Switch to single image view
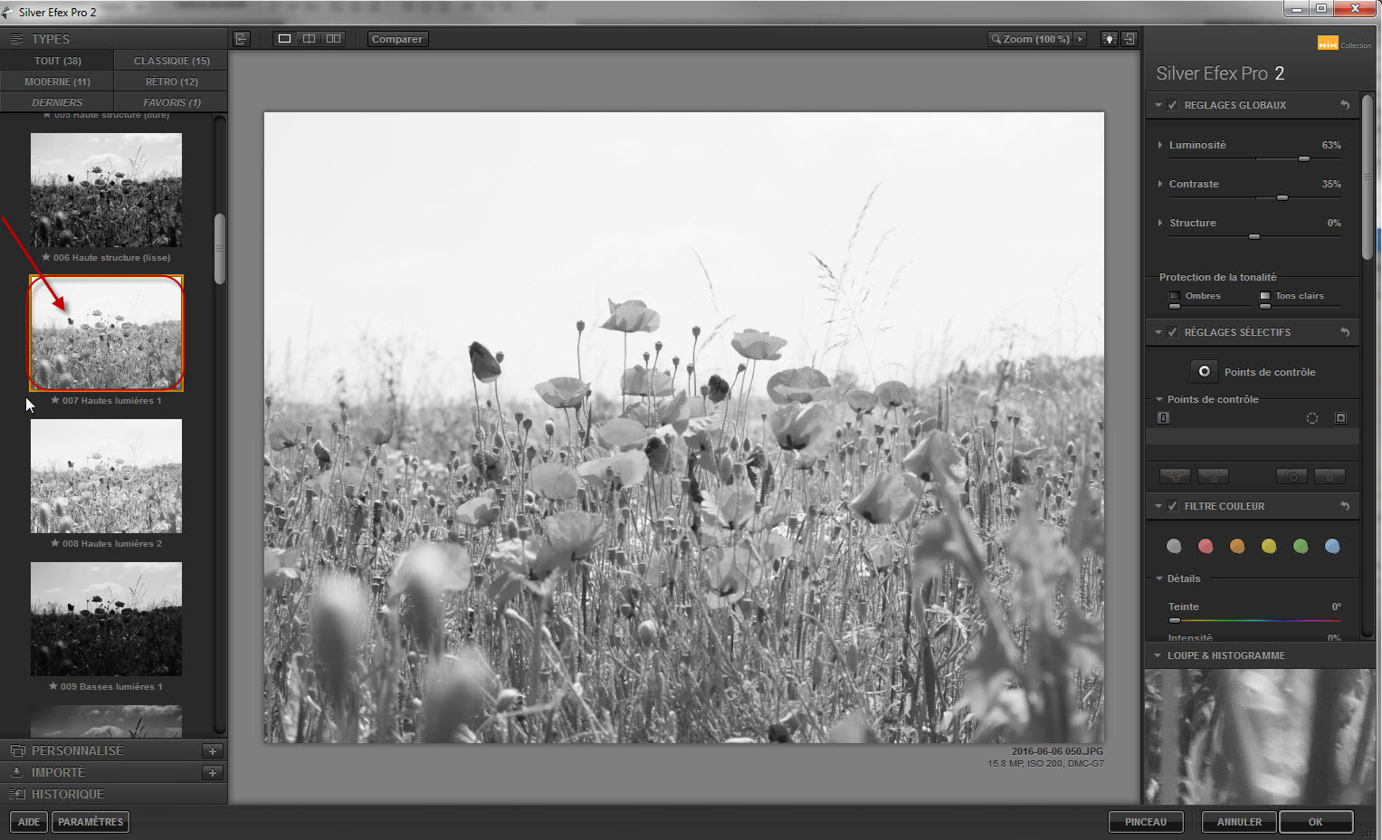The image size is (1382, 840). click(x=284, y=39)
